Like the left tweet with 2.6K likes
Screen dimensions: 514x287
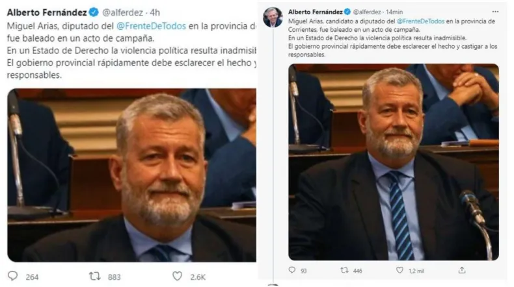pos(178,276)
